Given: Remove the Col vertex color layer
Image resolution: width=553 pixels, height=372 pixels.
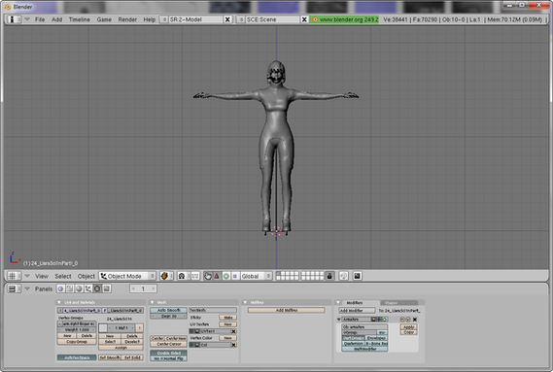Looking at the screenshot, I should [x=233, y=345].
